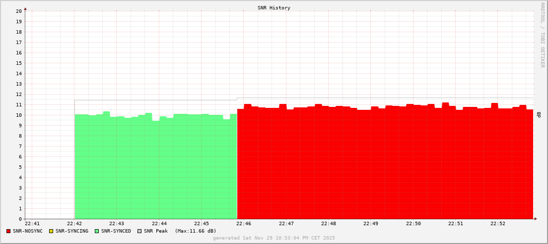Click the red arrow at x-axis end
The image size is (548, 244).
(536, 218)
